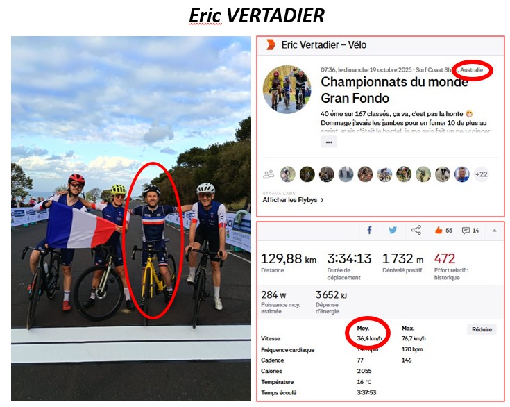Screen dimensions: 510x407
Task: Collapse section with the up arrow
Action: (x=494, y=230)
